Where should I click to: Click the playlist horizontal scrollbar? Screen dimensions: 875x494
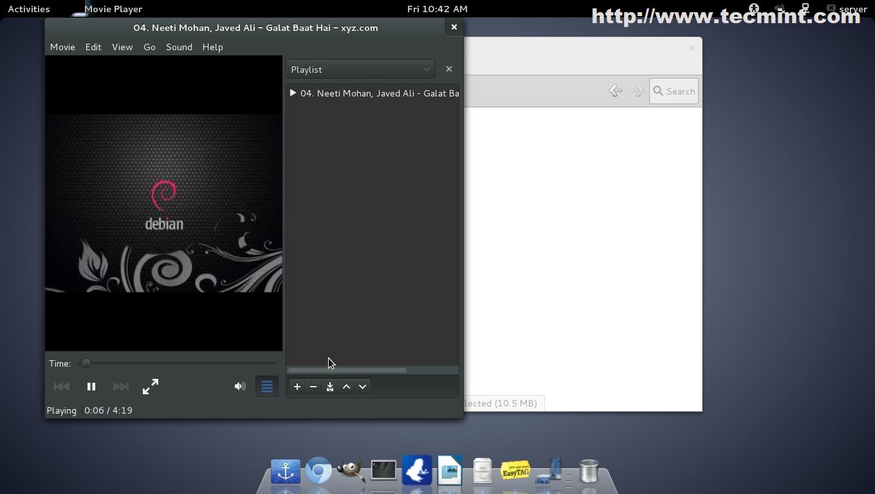click(347, 370)
